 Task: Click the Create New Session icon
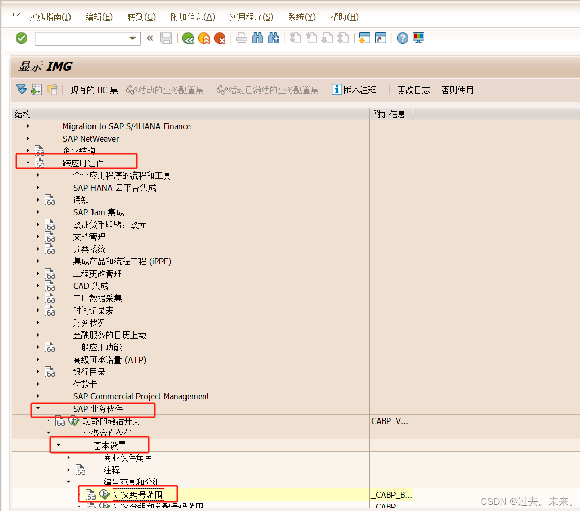(x=365, y=38)
